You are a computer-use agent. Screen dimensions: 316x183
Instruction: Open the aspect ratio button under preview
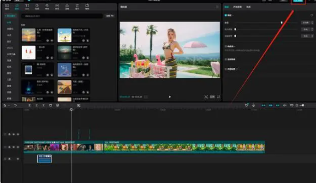pyautogui.click(x=212, y=97)
